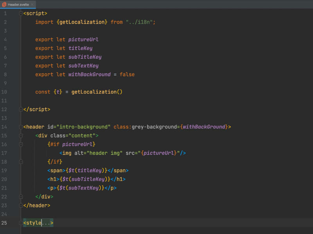Select the Header.svelte tab
313x234 pixels.
(18, 4)
